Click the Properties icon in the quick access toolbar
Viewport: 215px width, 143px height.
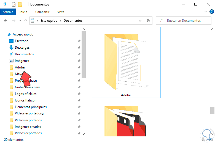(x=14, y=4)
